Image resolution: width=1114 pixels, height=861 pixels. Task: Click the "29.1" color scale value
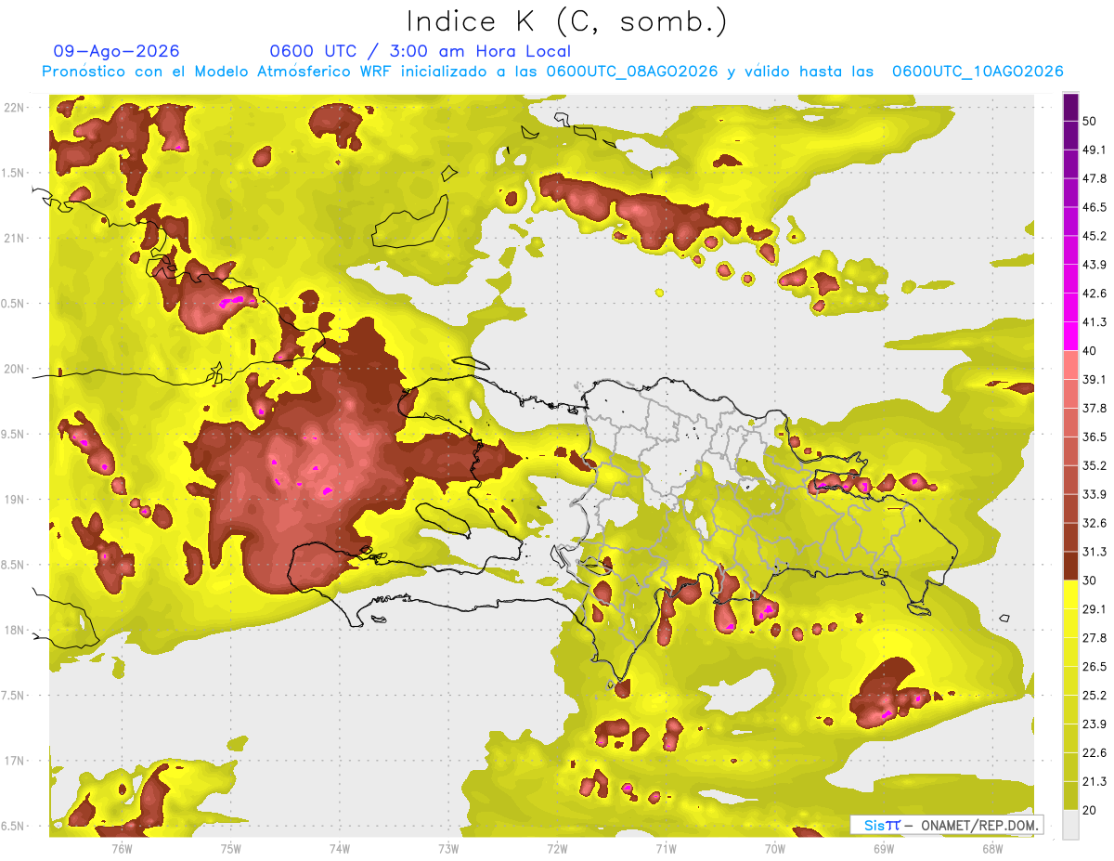coord(1095,609)
